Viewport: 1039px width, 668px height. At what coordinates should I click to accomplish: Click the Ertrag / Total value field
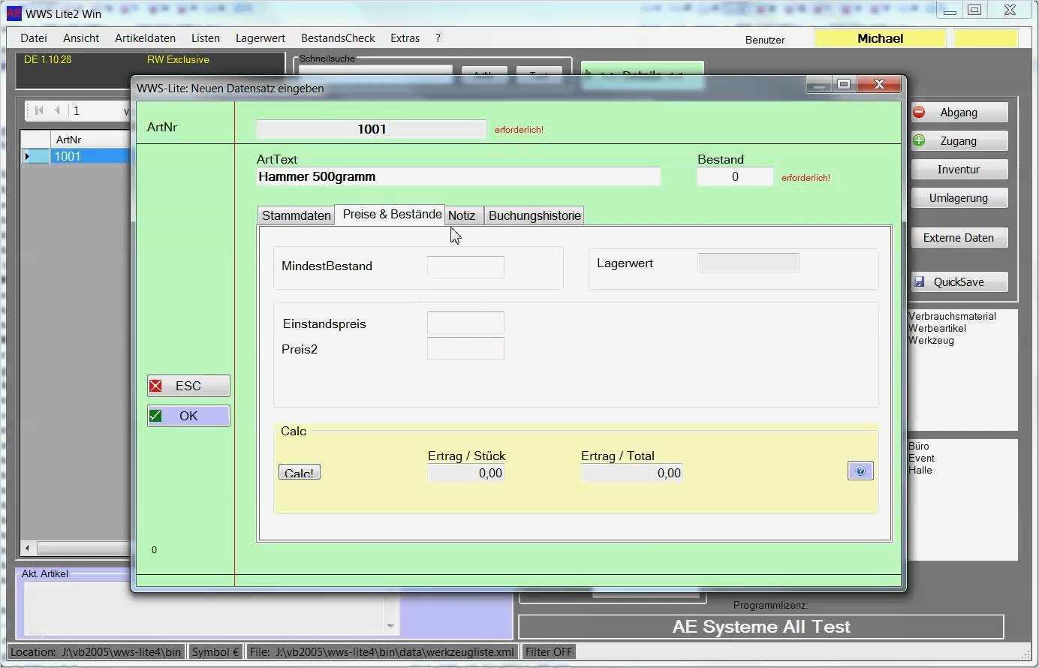tap(631, 473)
